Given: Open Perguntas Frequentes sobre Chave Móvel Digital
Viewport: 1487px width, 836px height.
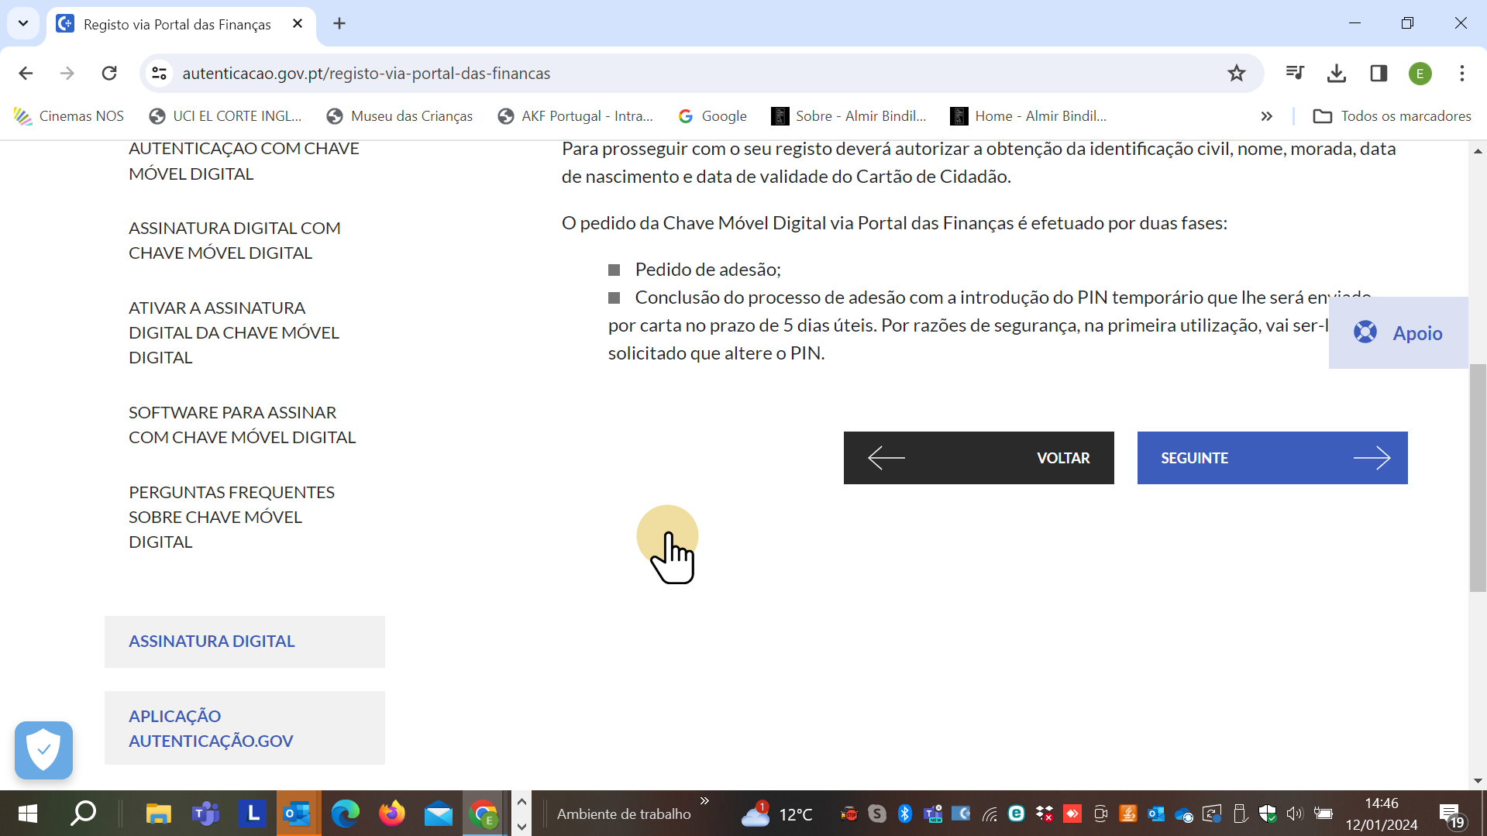Looking at the screenshot, I should pos(231,517).
